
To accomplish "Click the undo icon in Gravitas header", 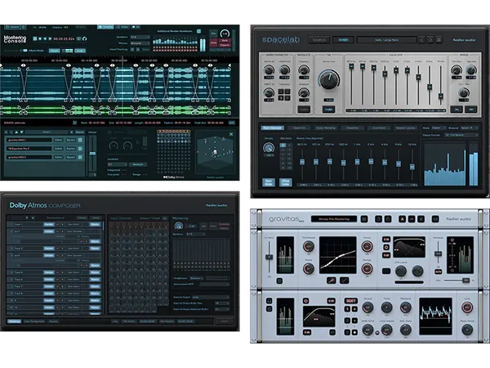I will (x=378, y=219).
